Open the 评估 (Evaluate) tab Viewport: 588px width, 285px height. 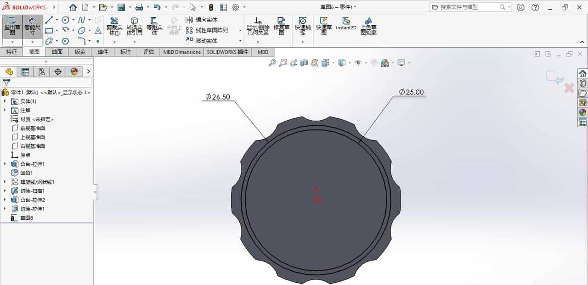148,51
